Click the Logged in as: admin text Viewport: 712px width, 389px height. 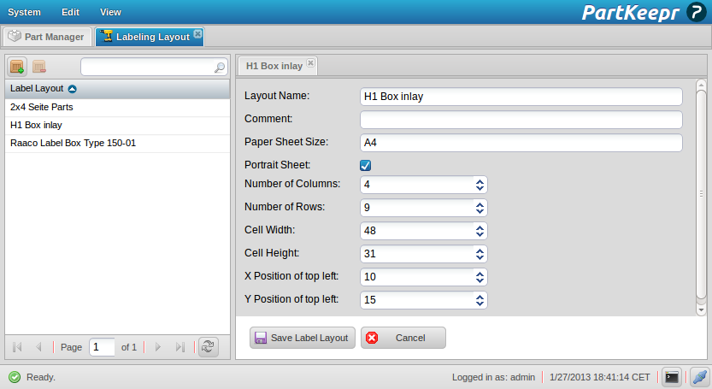[x=493, y=377]
